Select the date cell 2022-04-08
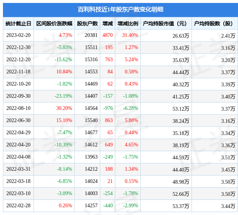The width and height of the screenshot is (238, 215). [x=18, y=157]
